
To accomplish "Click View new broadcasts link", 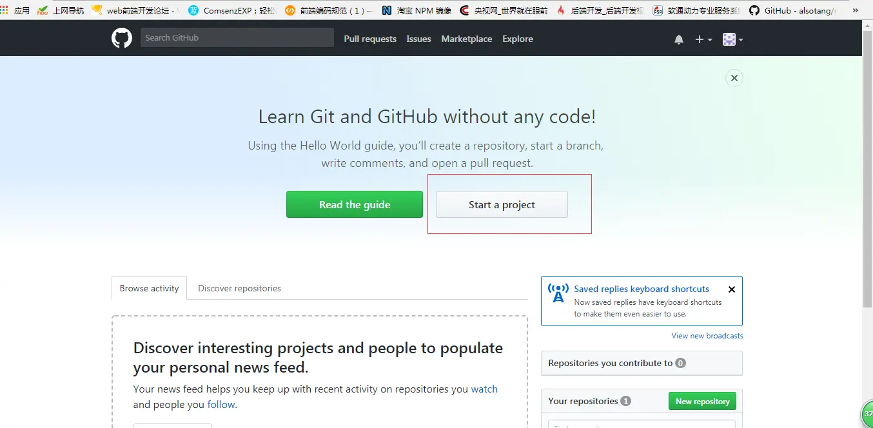I will 707,336.
